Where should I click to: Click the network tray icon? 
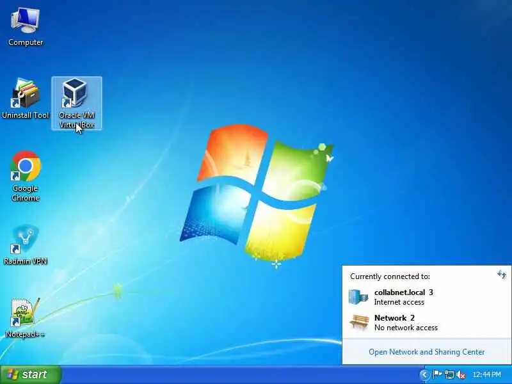449,375
